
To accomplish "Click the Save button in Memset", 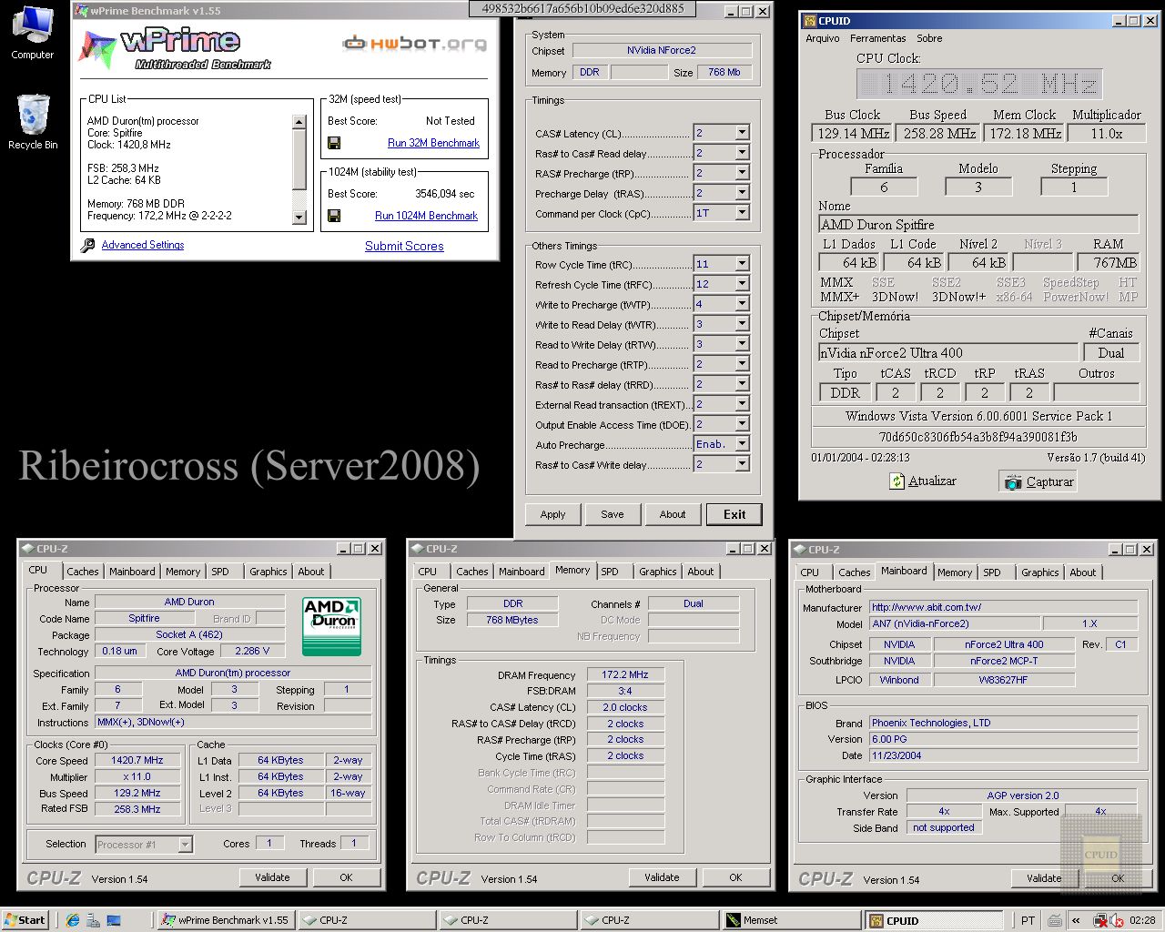I will click(x=613, y=514).
